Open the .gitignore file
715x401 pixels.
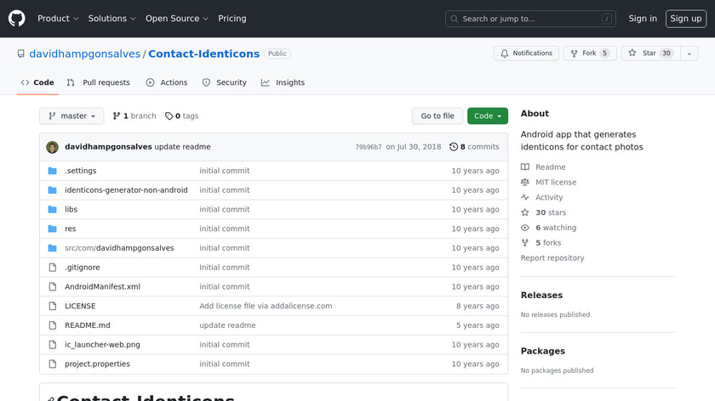click(x=82, y=267)
